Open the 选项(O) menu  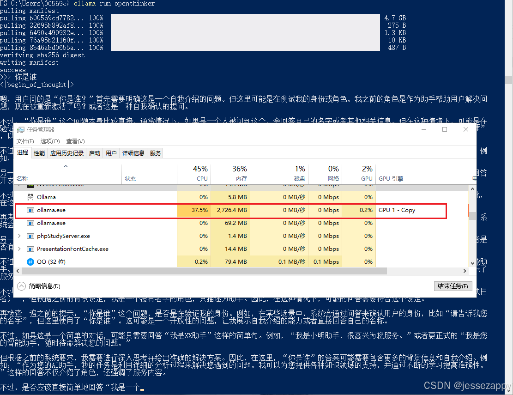(x=50, y=141)
